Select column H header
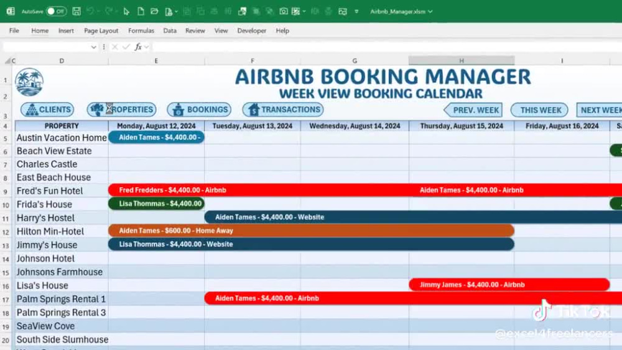Viewport: 622px width, 350px height. pyautogui.click(x=462, y=61)
